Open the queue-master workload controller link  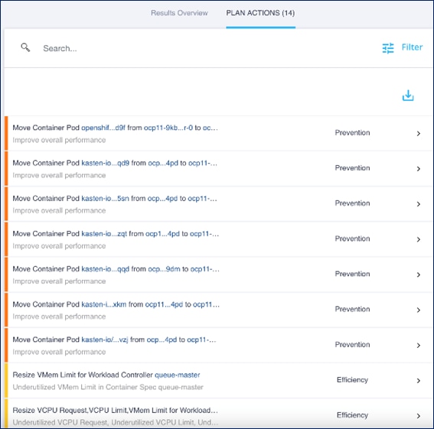pos(177,375)
